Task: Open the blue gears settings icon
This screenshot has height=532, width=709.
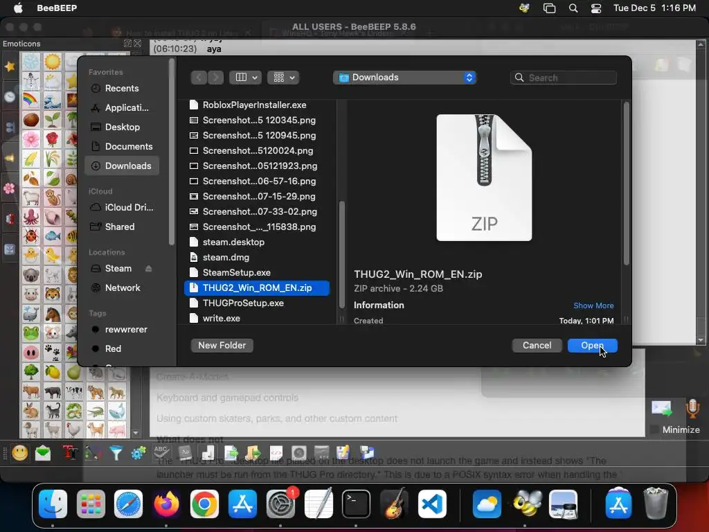Action: coord(138,453)
